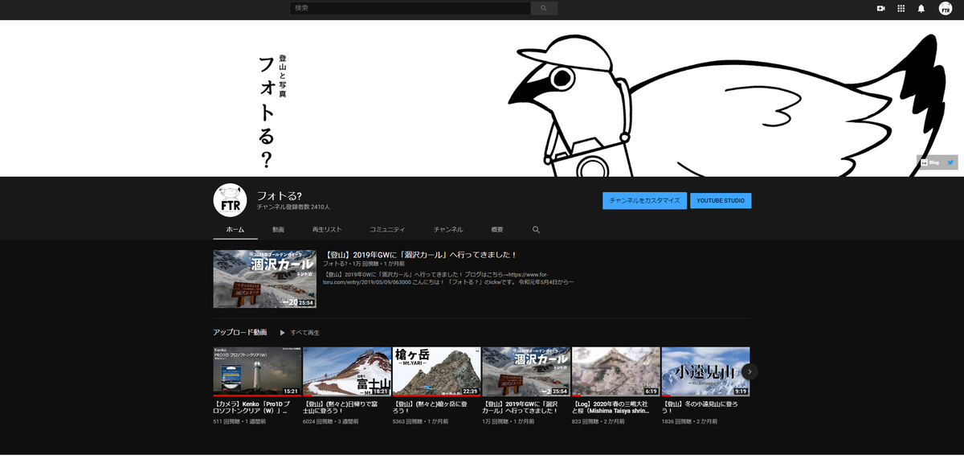The height and width of the screenshot is (459, 964).
Task: Click featured video title about 涸沢カール
Action: click(421, 255)
